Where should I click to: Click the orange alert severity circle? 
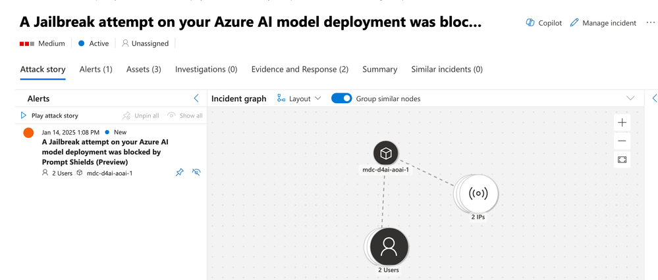[x=28, y=133]
